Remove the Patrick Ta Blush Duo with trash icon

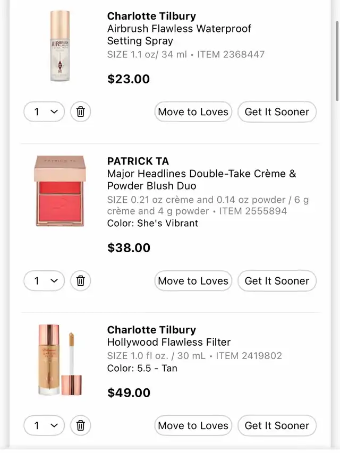[81, 280]
